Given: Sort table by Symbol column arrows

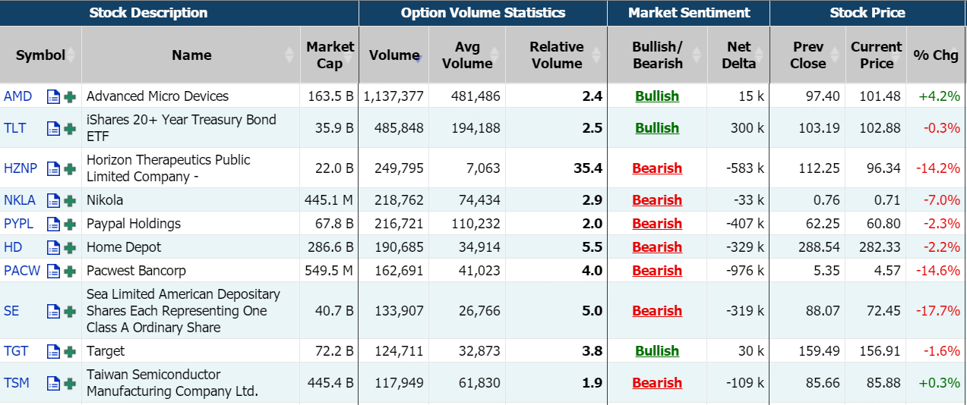Looking at the screenshot, I should 71,55.
